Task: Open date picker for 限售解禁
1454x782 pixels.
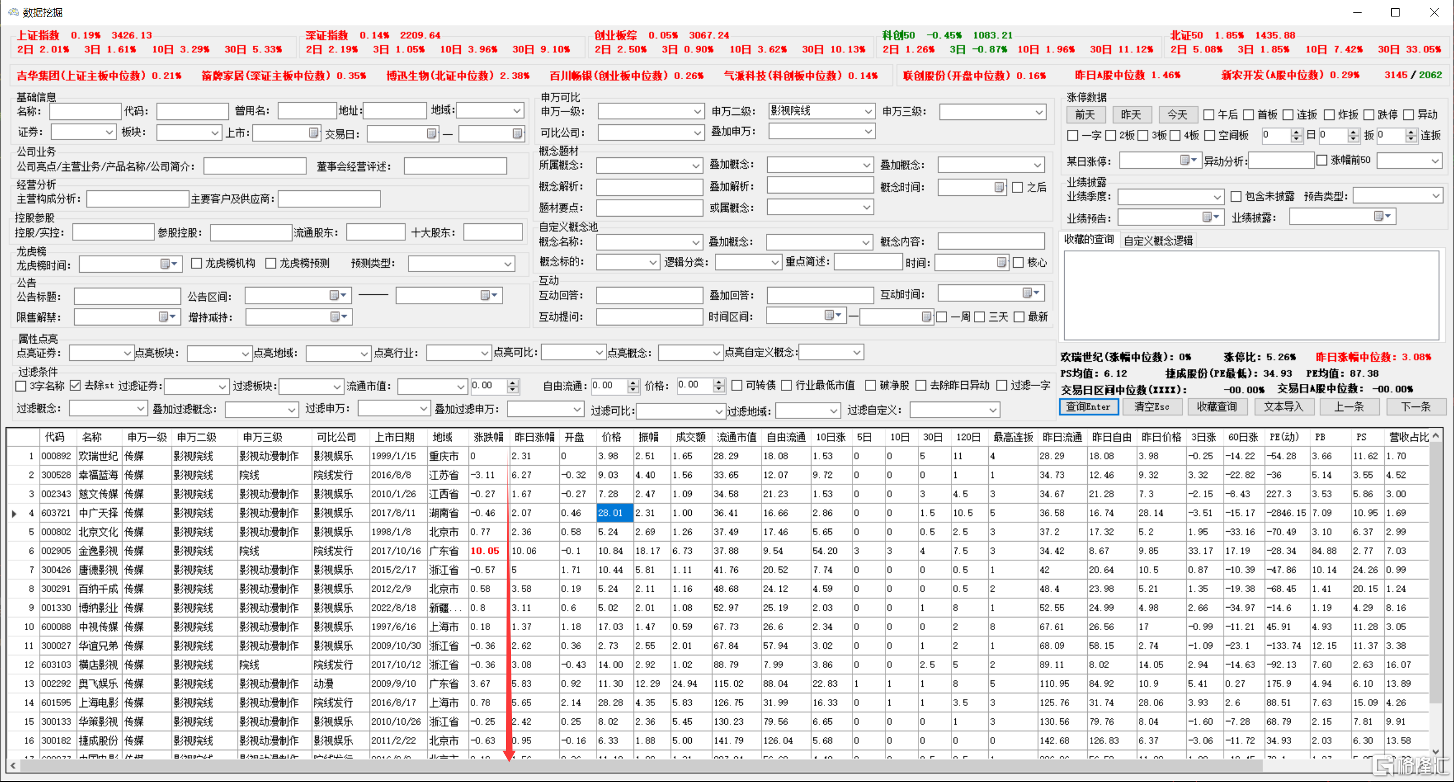Action: 168,317
